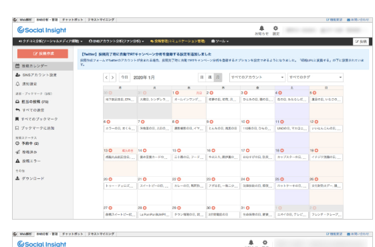The image size is (375, 247).
Task: Jump to today with 今日 button
Action: [x=124, y=77]
